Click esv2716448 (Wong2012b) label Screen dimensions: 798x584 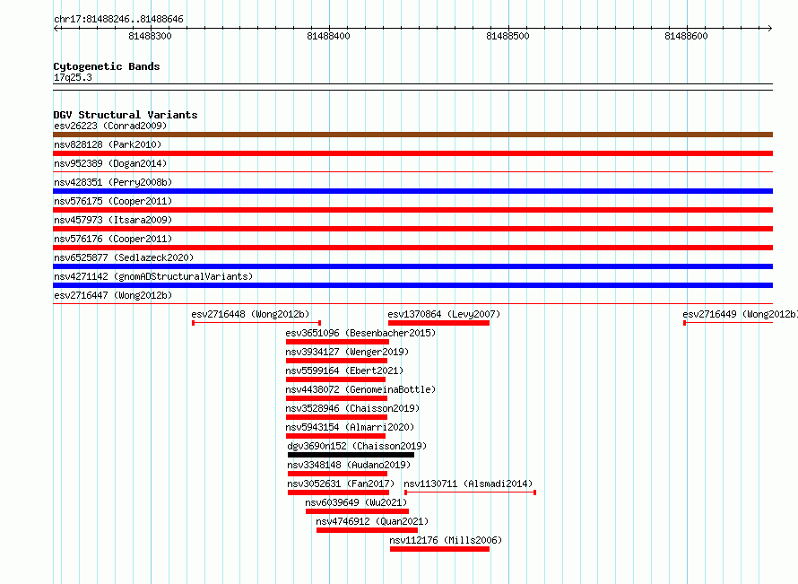[x=250, y=314]
